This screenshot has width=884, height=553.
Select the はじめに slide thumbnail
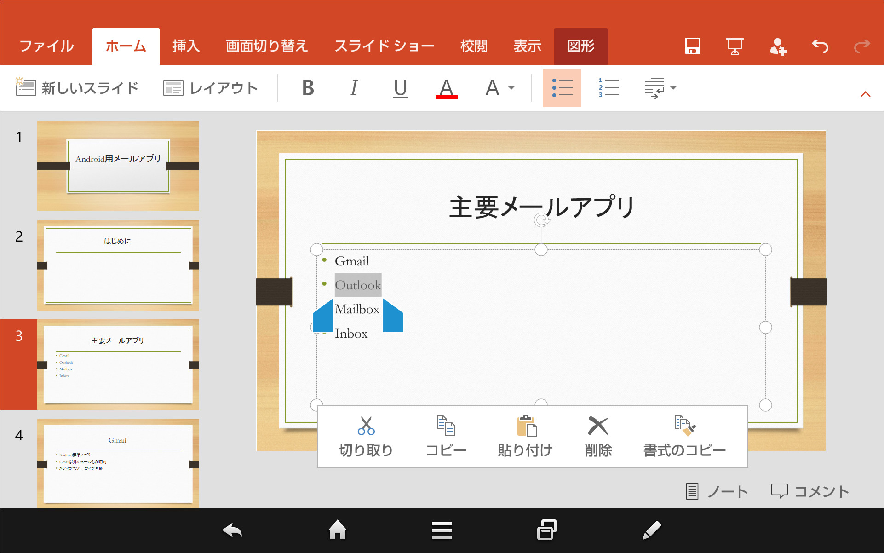(x=118, y=265)
